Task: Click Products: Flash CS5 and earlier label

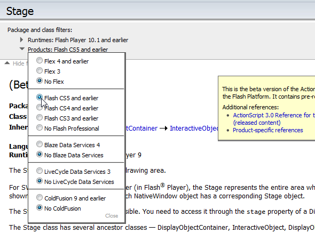Action: click(68, 50)
